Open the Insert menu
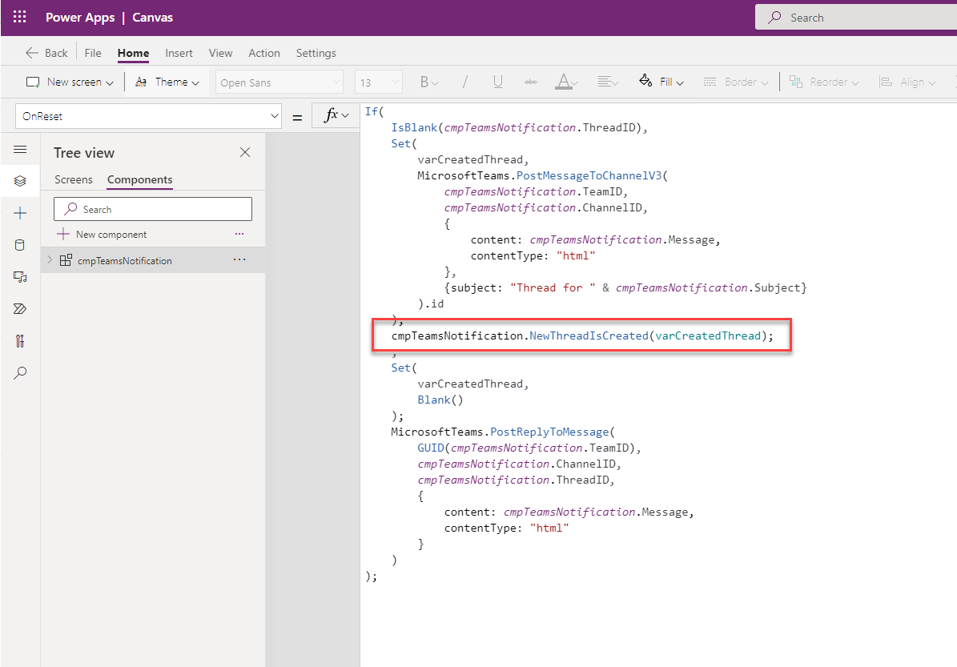 (x=179, y=53)
